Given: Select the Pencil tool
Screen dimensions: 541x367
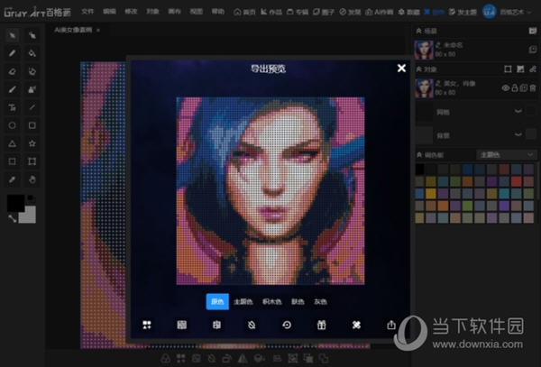Looking at the screenshot, I should pyautogui.click(x=12, y=53).
